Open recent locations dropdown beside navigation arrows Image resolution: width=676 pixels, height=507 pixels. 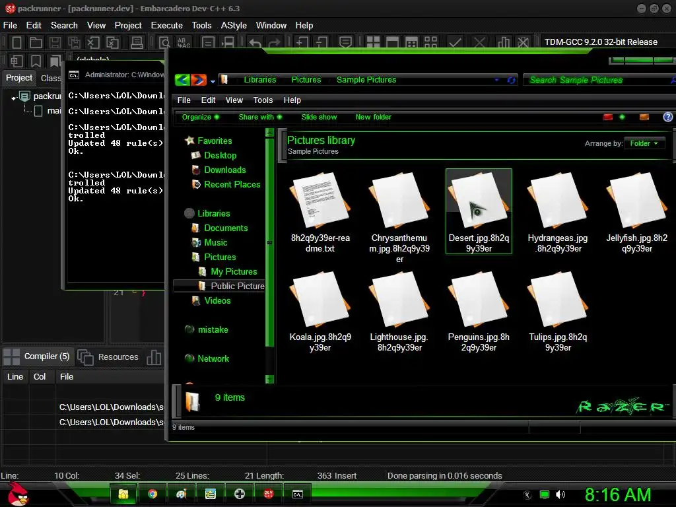pyautogui.click(x=213, y=81)
